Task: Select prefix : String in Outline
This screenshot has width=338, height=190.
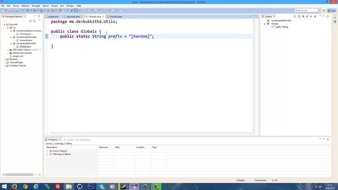Action: 281,27
